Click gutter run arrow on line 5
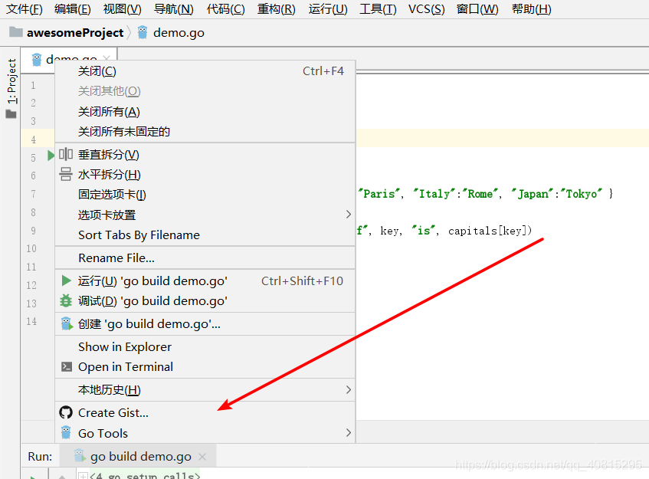The height and width of the screenshot is (479, 649). tap(51, 156)
